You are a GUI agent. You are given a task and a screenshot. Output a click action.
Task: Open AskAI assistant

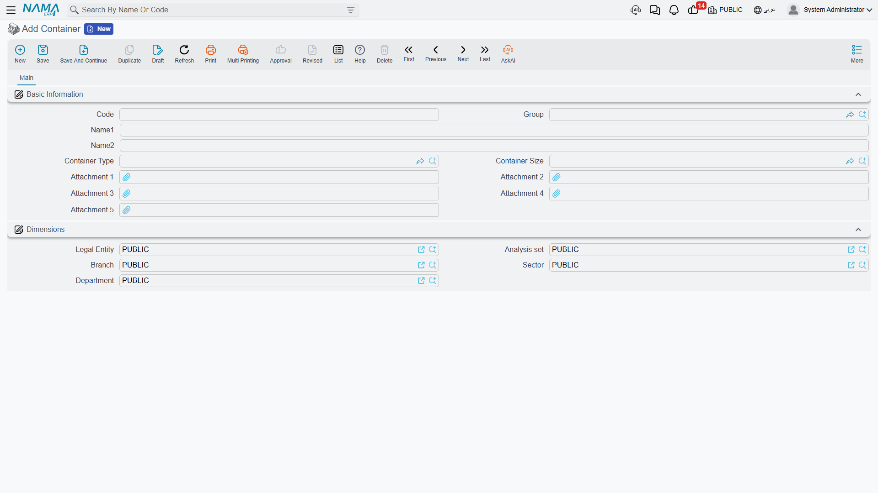(x=508, y=54)
